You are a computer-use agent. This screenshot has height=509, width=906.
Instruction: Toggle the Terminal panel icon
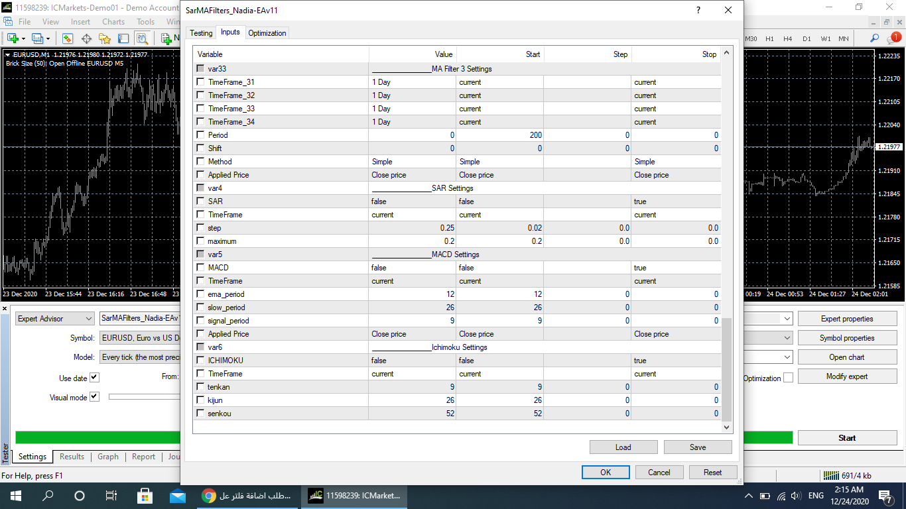tap(123, 38)
